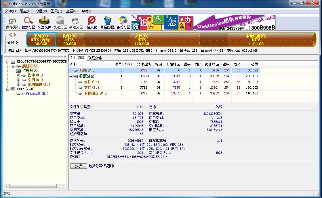
Task: Click the 快速分区 (Quick partition) toolbar icon
Action: 60,23
